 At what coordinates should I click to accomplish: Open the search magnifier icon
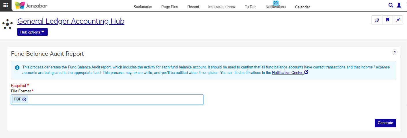click(391, 5)
